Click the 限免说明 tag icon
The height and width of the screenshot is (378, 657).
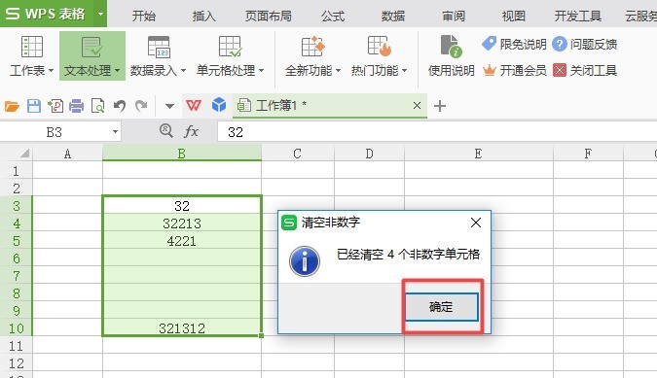pos(489,43)
